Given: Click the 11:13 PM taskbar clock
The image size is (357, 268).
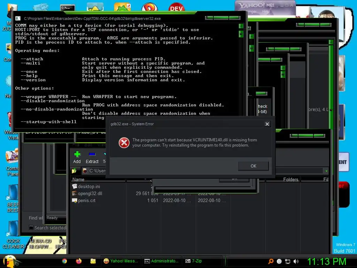Looking at the screenshot, I should [327, 261].
